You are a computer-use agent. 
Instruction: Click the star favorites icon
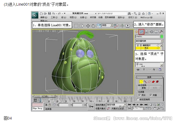coord(143,14)
